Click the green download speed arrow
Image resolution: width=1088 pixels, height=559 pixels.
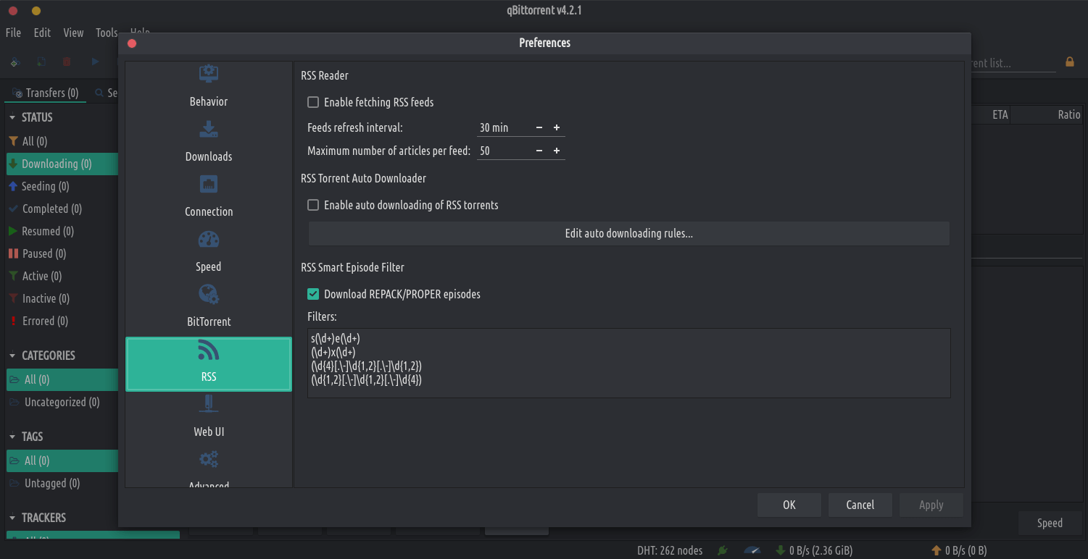pyautogui.click(x=780, y=550)
